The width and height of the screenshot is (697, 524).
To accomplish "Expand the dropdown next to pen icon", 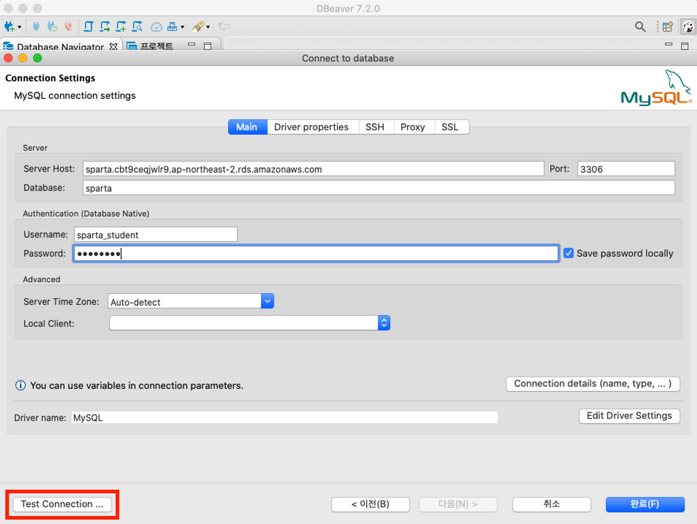I will [208, 27].
